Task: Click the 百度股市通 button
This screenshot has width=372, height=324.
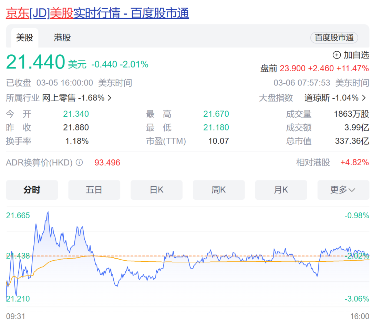Action: coord(334,38)
